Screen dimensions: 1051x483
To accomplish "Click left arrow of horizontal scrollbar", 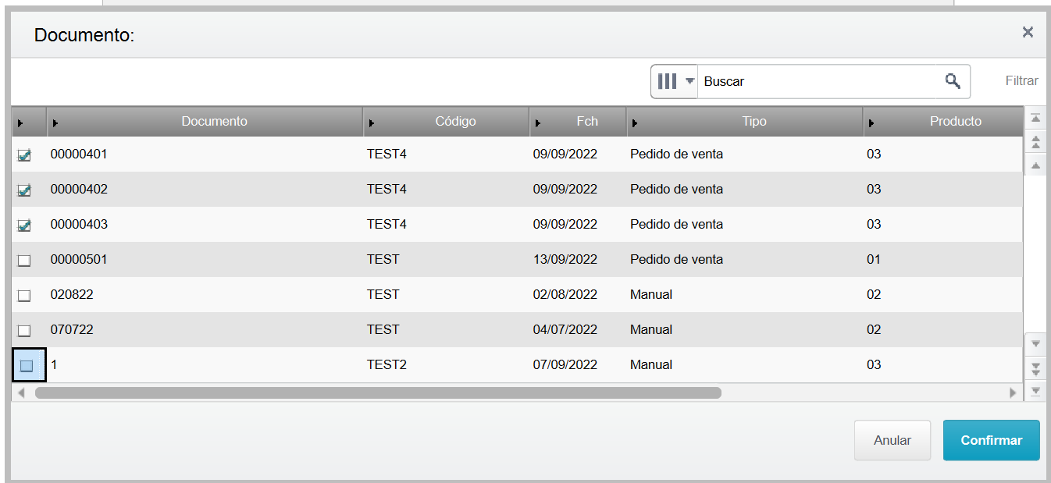I will (x=21, y=392).
